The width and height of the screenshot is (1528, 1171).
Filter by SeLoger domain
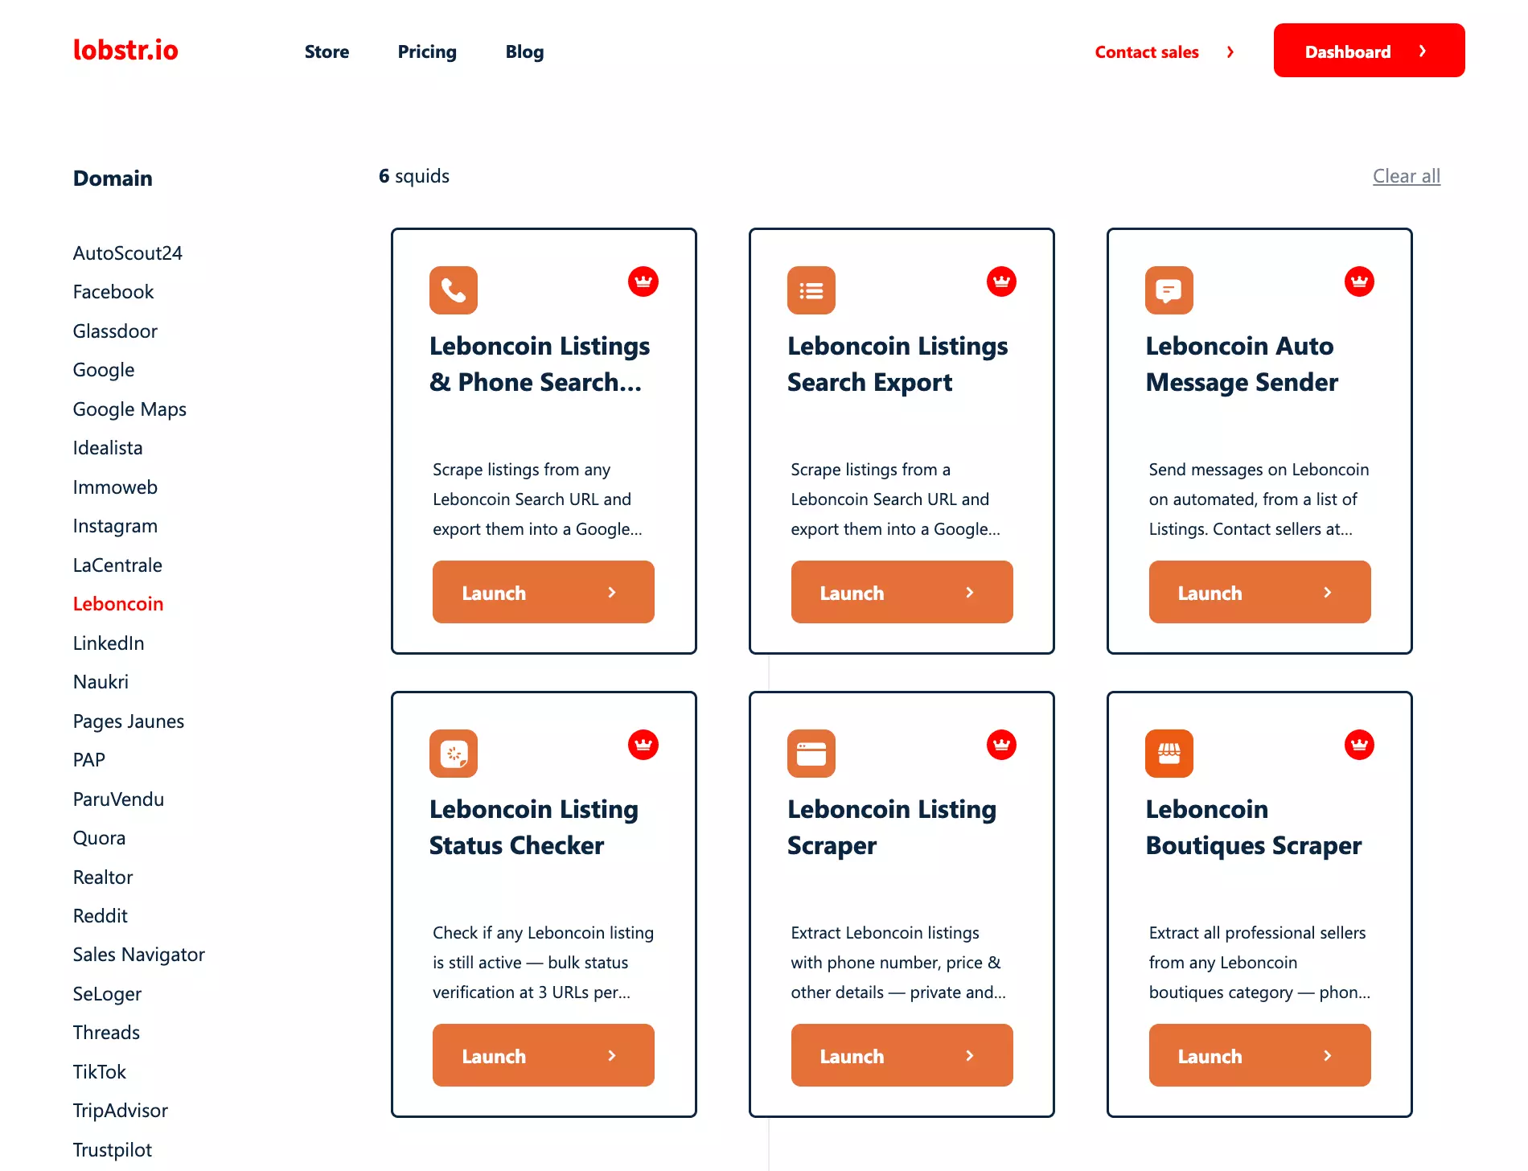point(107,994)
